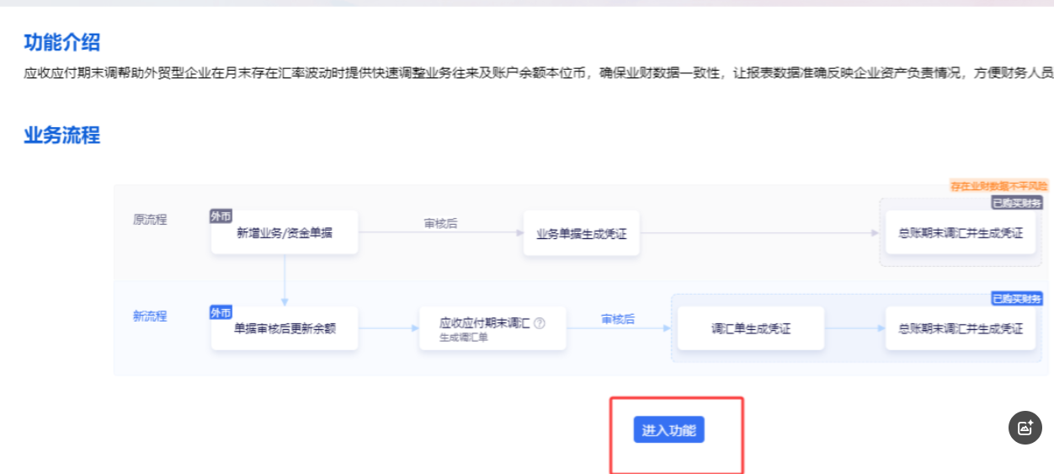This screenshot has height=474, width=1054.
Task: Select the 调汇单生成凭证 flow box
Action: pyautogui.click(x=751, y=328)
